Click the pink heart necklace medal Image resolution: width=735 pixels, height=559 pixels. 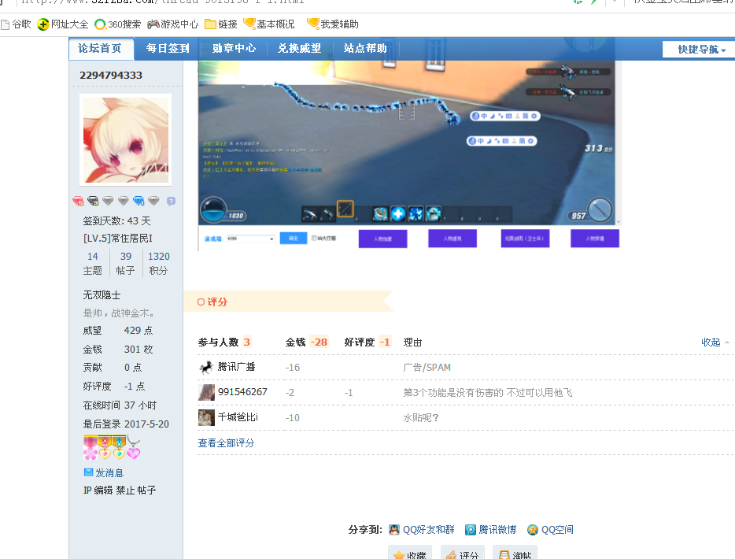click(134, 447)
